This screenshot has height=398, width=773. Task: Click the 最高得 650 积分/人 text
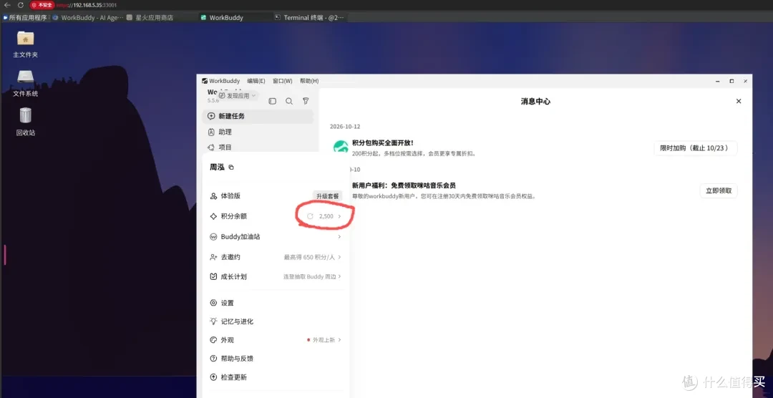[x=310, y=257]
